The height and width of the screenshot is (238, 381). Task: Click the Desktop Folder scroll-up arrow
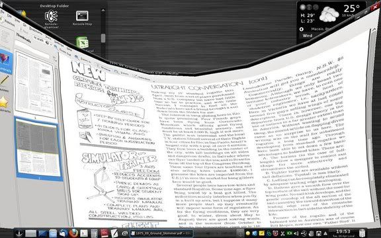coord(103,10)
